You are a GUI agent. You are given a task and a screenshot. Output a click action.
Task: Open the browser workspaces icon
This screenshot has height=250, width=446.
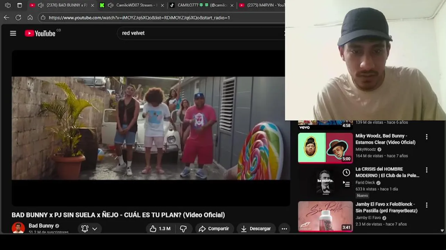click(x=8, y=5)
